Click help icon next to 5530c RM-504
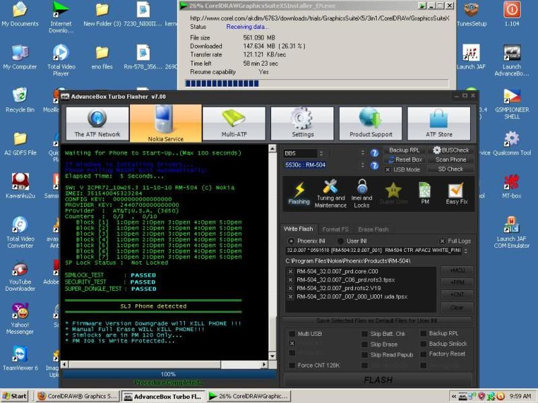 point(375,166)
